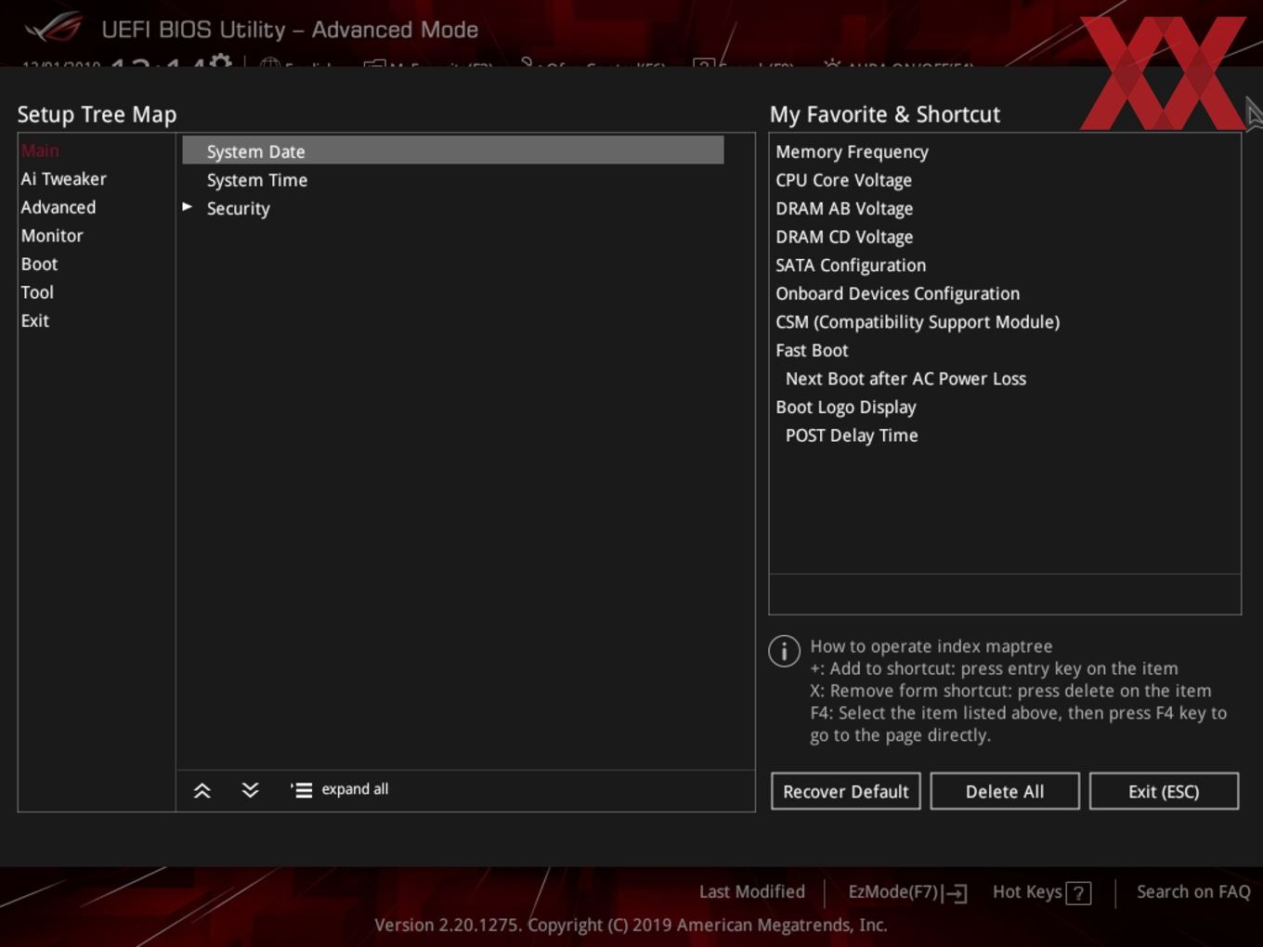Image resolution: width=1263 pixels, height=947 pixels.
Task: Open the Boot section in tree map
Action: pos(39,264)
